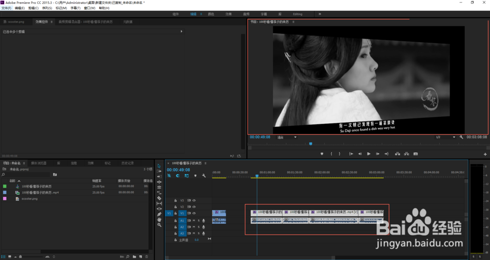Switch project panel to list view
490x260 pixels.
(3, 257)
